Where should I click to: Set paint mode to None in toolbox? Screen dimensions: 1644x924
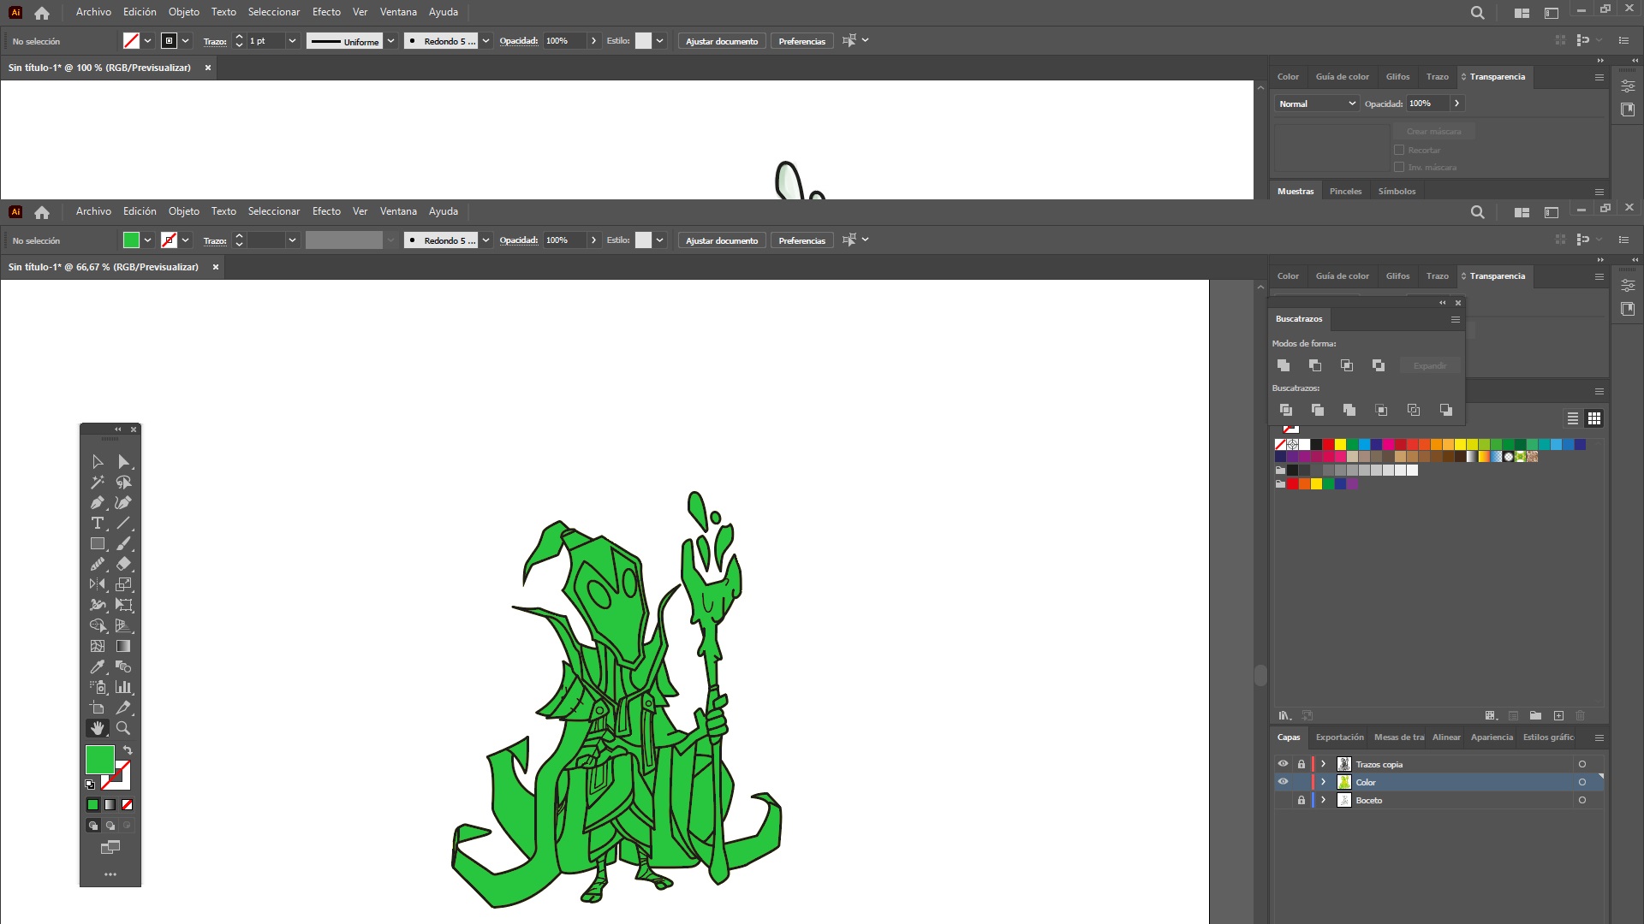tap(128, 805)
